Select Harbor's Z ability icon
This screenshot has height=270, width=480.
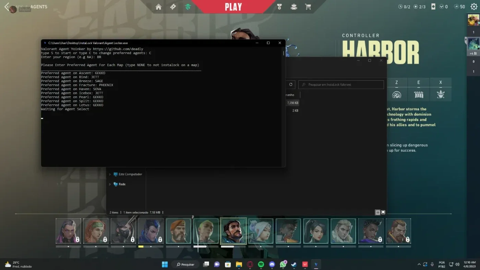397,95
